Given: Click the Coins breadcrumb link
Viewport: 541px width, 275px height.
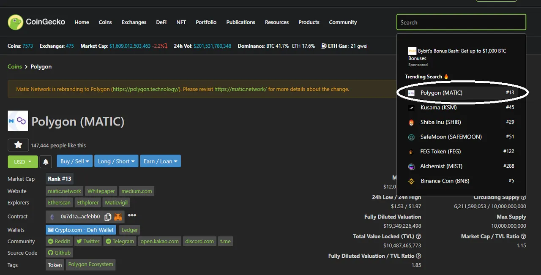Looking at the screenshot, I should coord(15,67).
